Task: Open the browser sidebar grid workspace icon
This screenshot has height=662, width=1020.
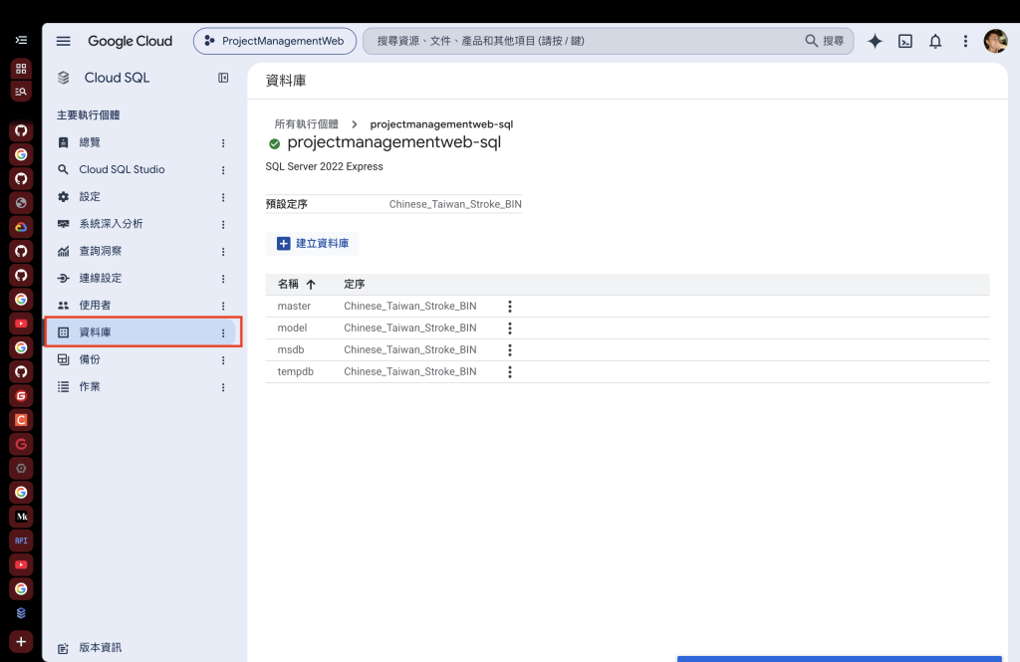Action: pyautogui.click(x=21, y=69)
